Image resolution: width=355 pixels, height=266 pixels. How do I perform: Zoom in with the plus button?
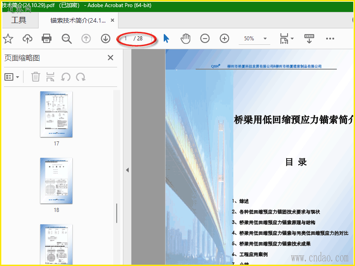point(225,39)
